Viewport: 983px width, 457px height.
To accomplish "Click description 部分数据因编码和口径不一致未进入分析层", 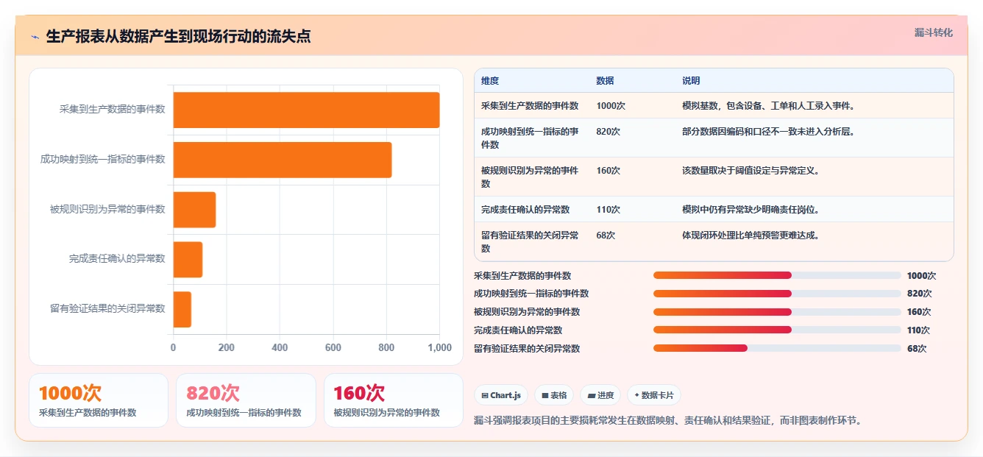I will 768,132.
